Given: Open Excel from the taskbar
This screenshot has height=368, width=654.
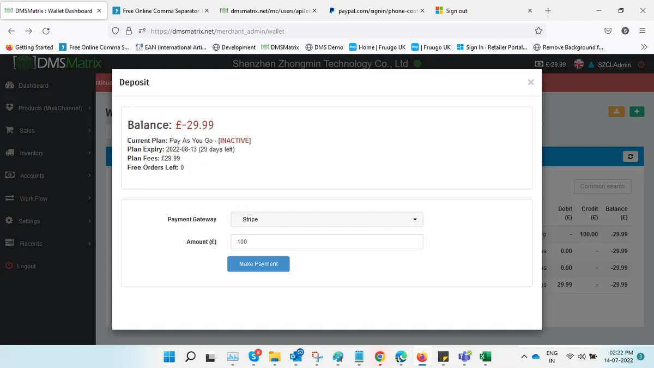Looking at the screenshot, I should pyautogui.click(x=485, y=357).
